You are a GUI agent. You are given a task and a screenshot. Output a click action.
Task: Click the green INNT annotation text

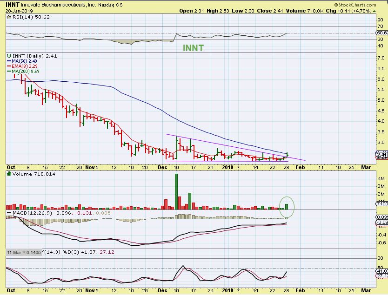[193, 48]
